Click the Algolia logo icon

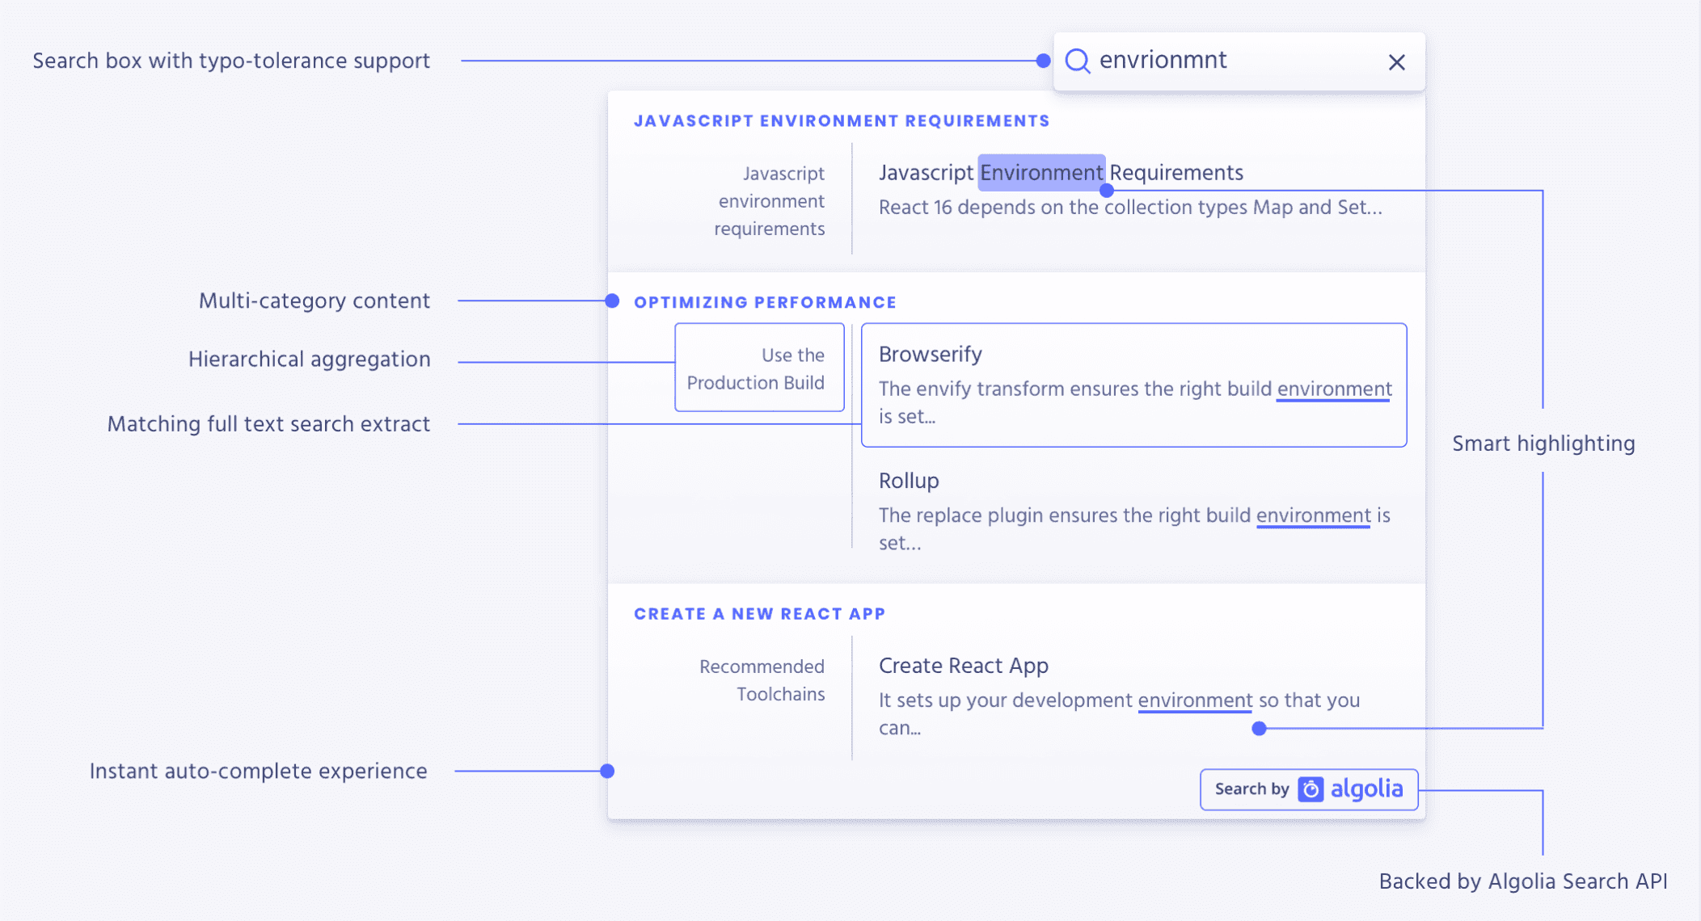coord(1311,789)
